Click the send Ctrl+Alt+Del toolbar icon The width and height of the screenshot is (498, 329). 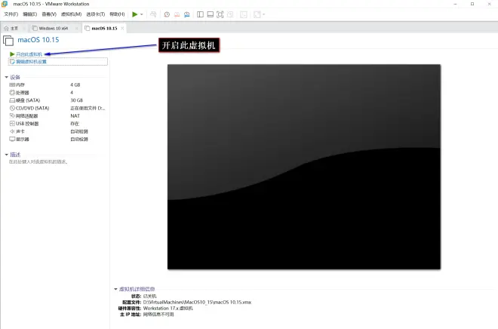click(x=153, y=14)
